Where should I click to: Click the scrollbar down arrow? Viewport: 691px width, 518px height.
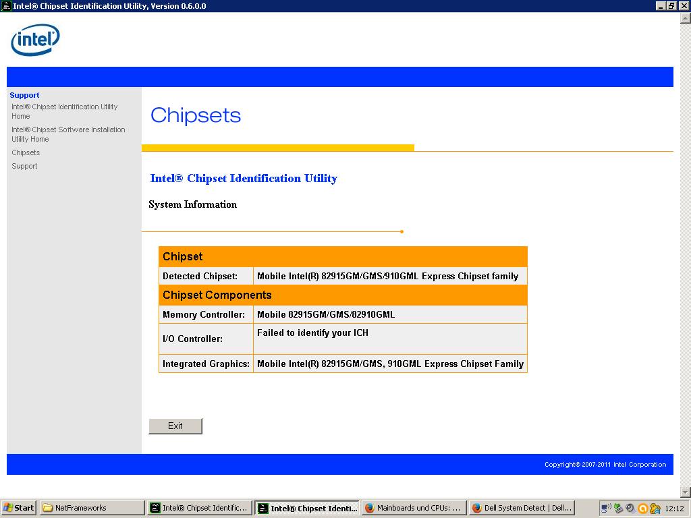coord(686,492)
